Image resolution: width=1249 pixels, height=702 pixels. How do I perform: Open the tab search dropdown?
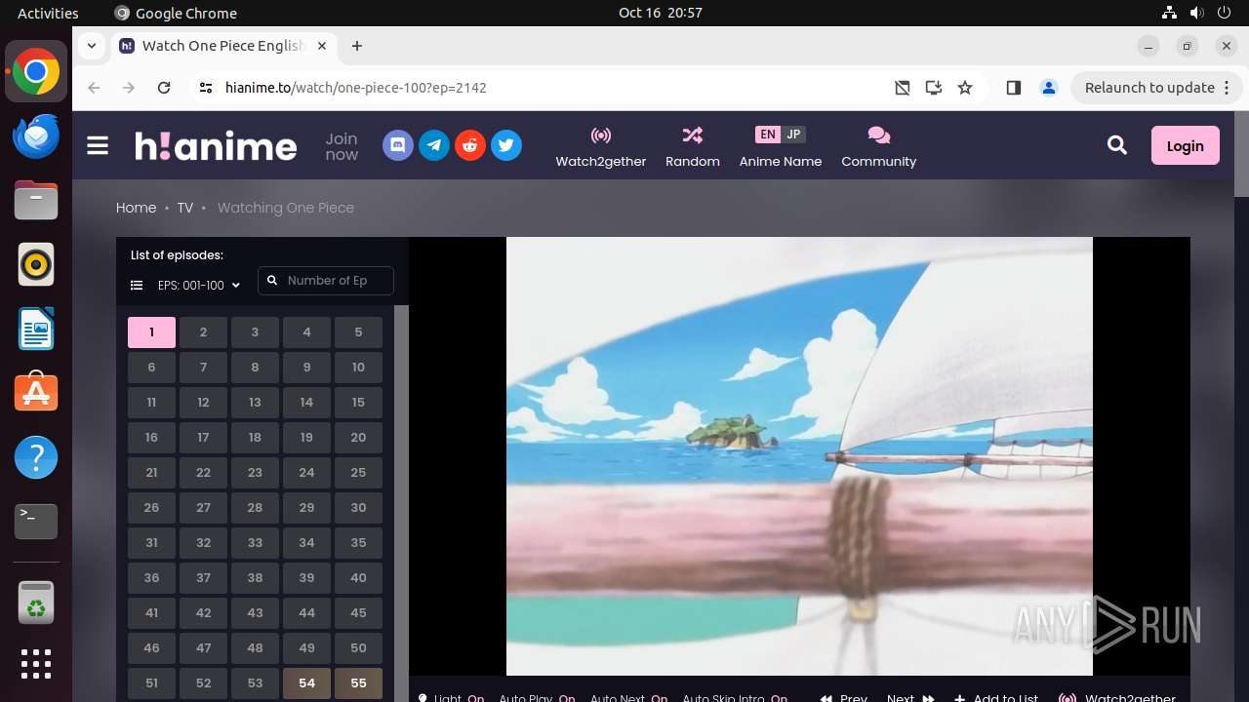point(92,45)
